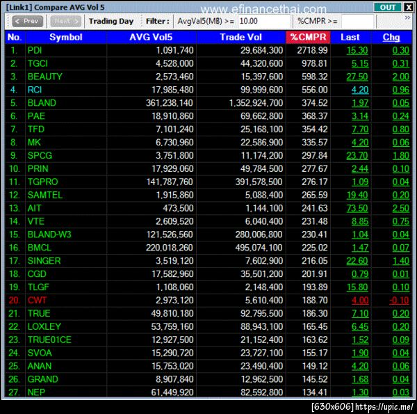Expand the toolbar overflow chevron
This screenshot has width=417, height=414.
point(407,17)
